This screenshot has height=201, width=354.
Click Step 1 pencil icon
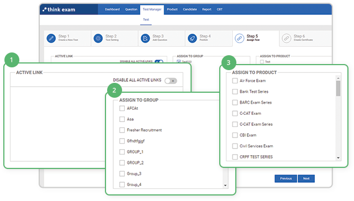tap(51, 38)
